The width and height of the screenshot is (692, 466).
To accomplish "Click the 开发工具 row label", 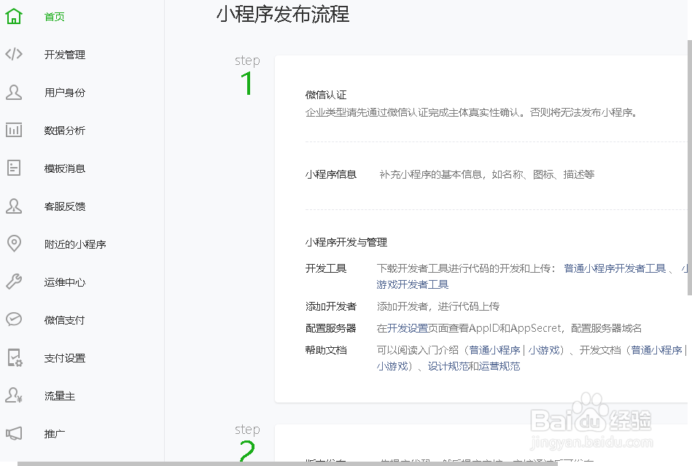I will click(x=326, y=268).
